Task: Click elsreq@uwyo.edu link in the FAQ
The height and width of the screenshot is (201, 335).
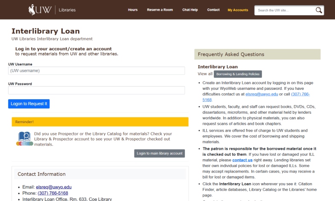Action: coord(262,94)
